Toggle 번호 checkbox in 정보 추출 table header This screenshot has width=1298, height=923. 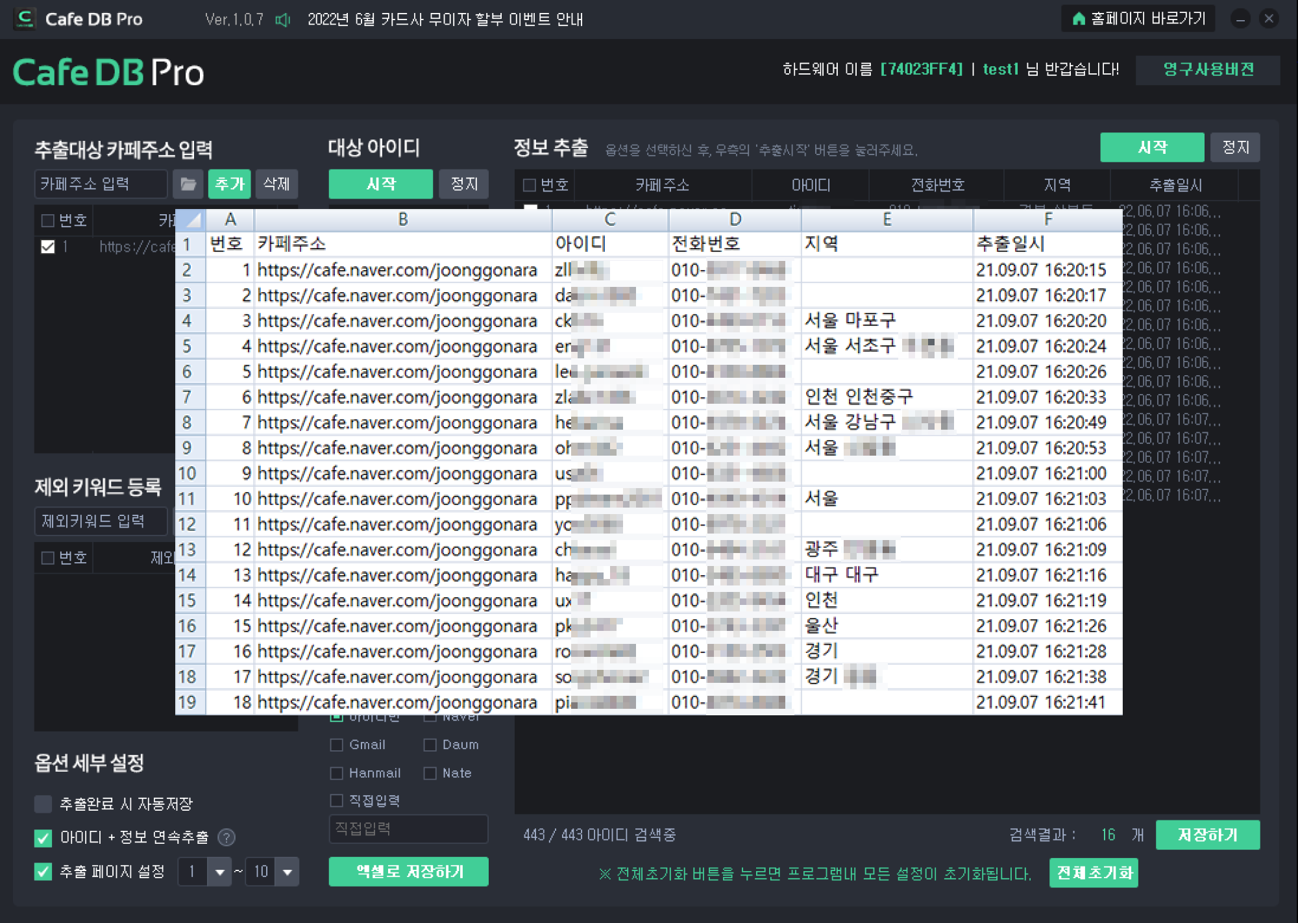(530, 186)
